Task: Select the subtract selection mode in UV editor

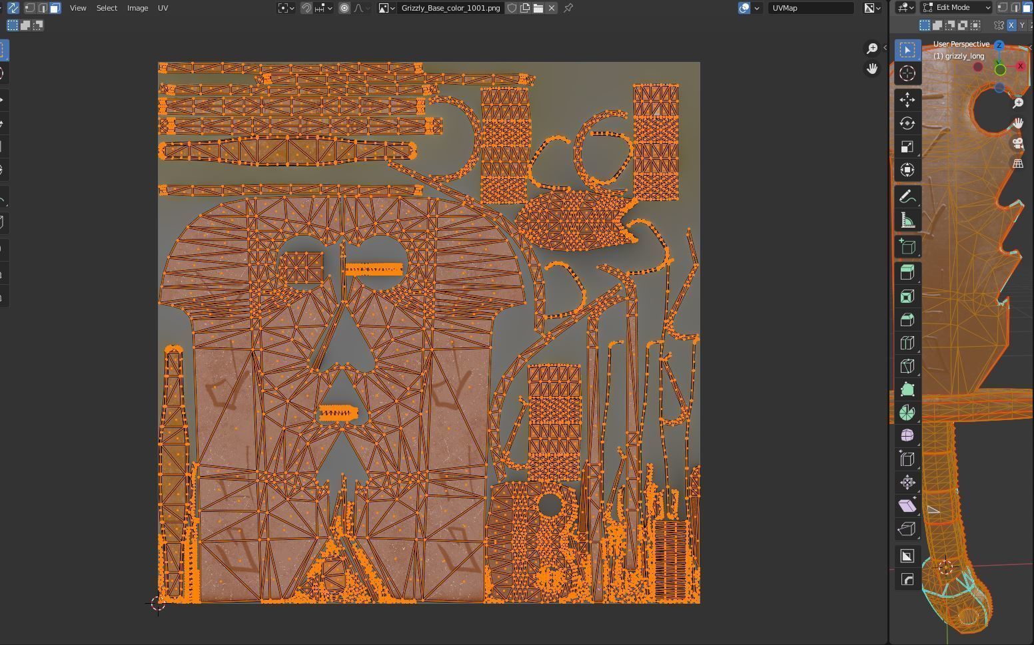Action: pyautogui.click(x=38, y=25)
